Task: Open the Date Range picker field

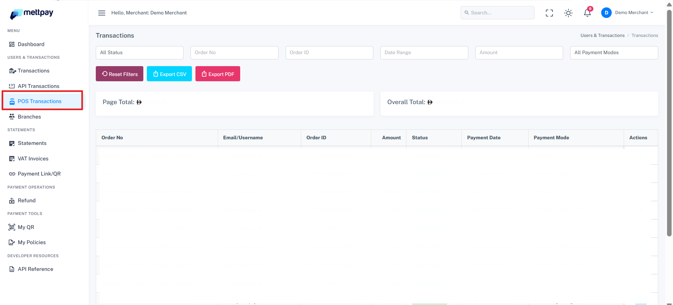Action: pyautogui.click(x=424, y=53)
